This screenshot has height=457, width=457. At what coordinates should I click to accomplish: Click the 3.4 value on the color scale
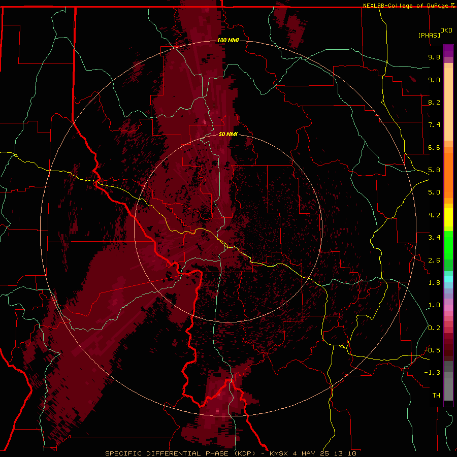tap(434, 238)
